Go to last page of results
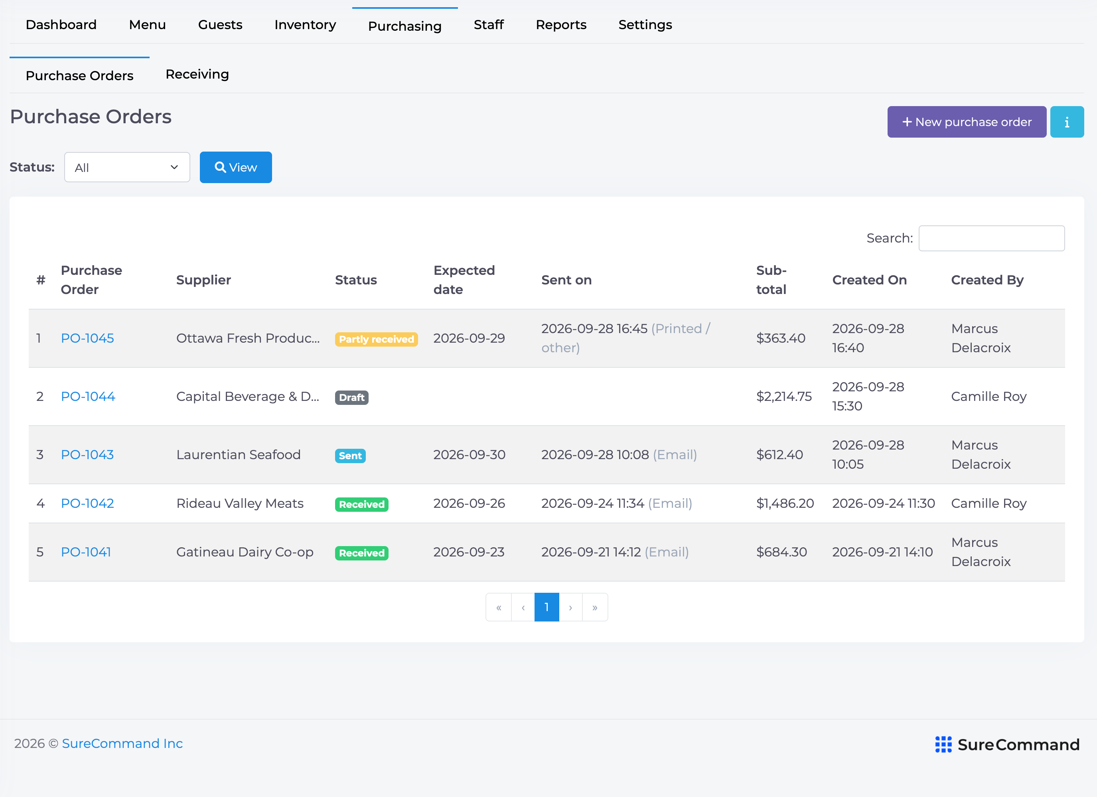1097x797 pixels. [x=595, y=607]
